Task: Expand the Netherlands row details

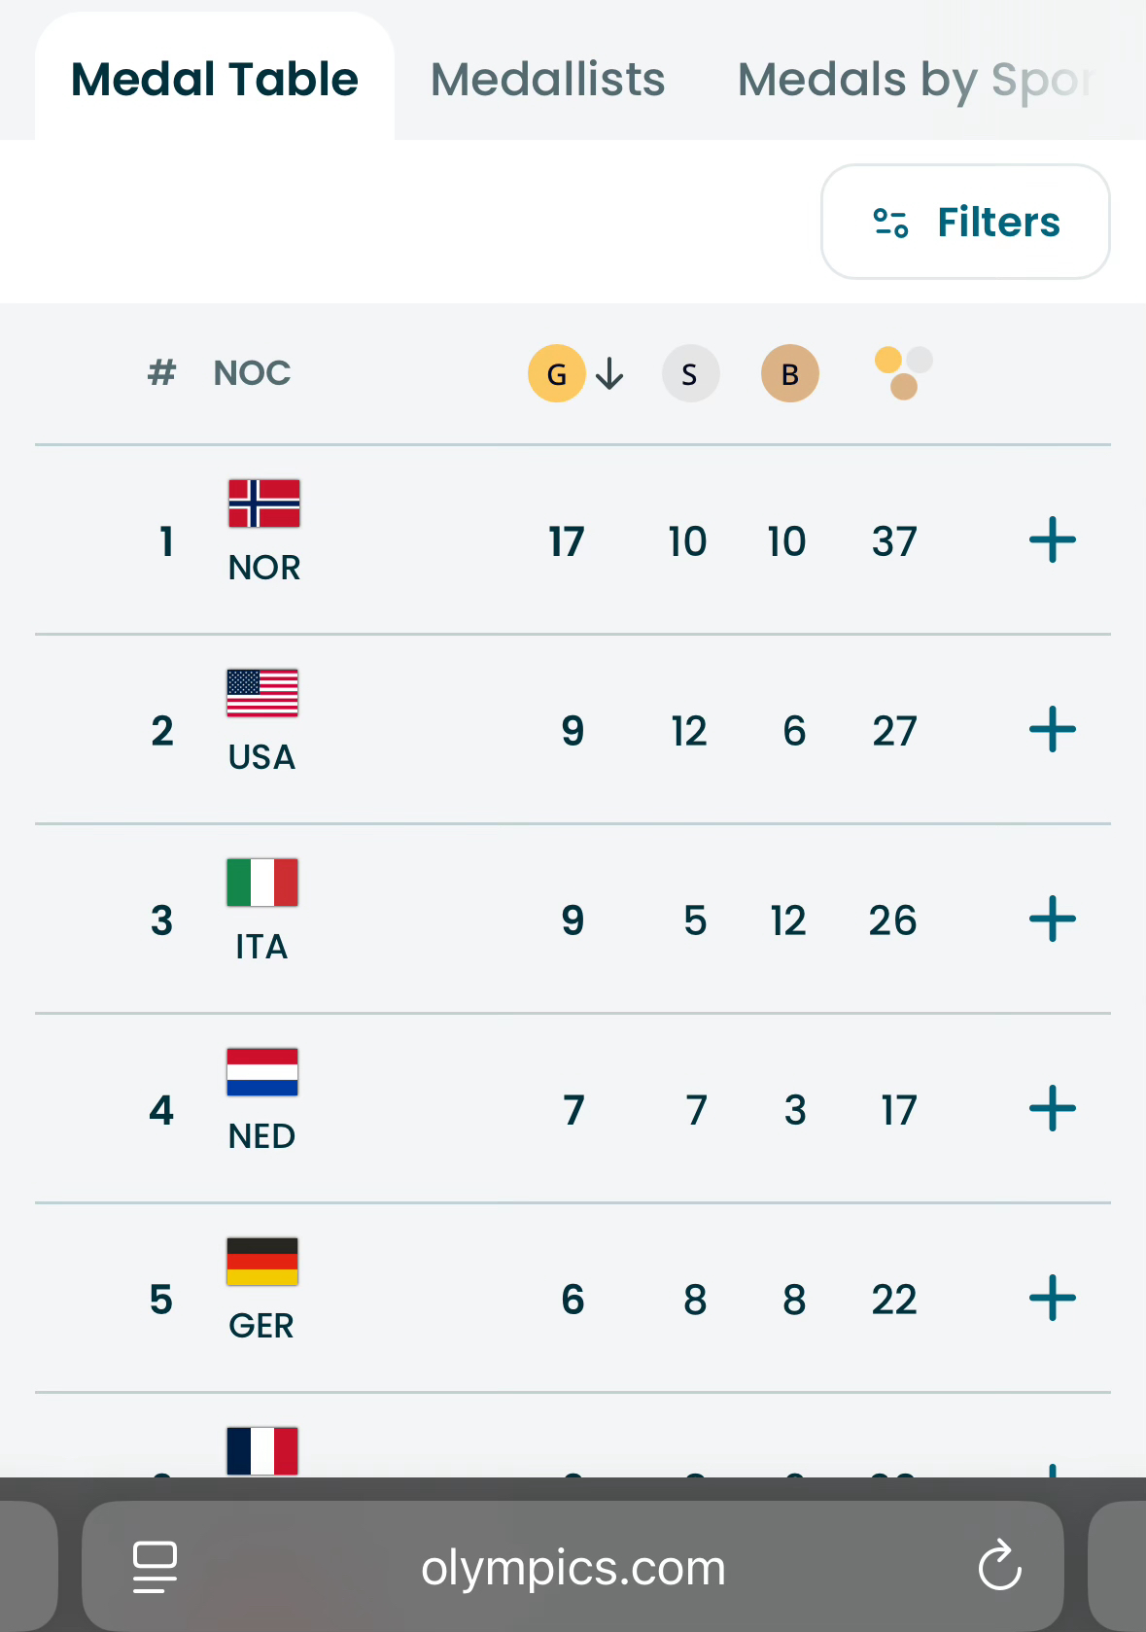Action: [x=1052, y=1109]
